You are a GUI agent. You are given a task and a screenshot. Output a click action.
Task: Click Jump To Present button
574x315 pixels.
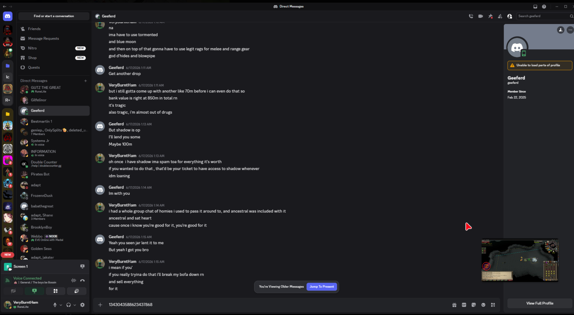tap(322, 287)
